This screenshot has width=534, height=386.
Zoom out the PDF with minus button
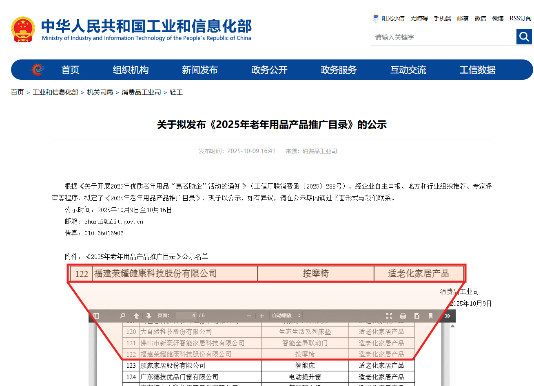pos(249,316)
